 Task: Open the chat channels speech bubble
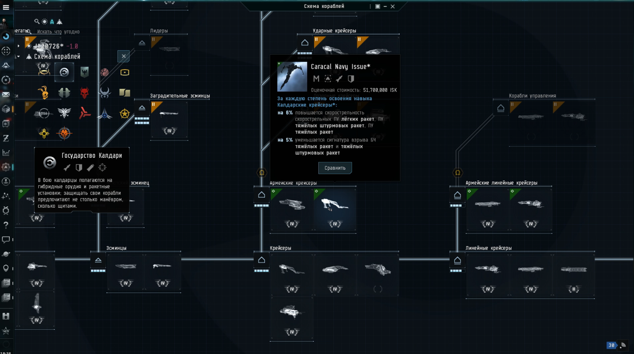(x=6, y=240)
